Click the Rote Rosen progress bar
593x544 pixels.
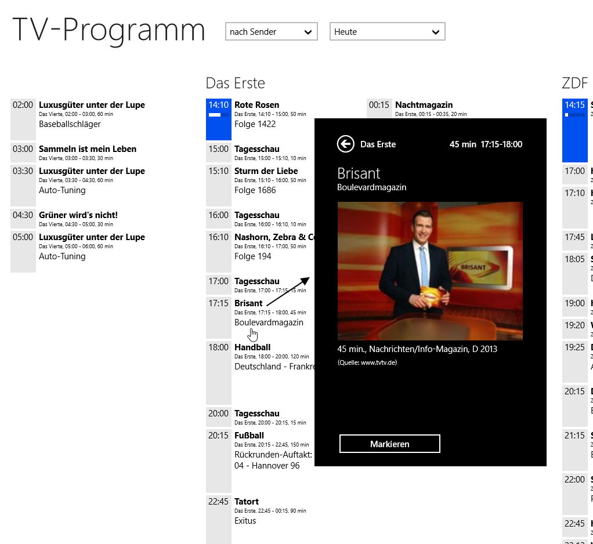[219, 115]
